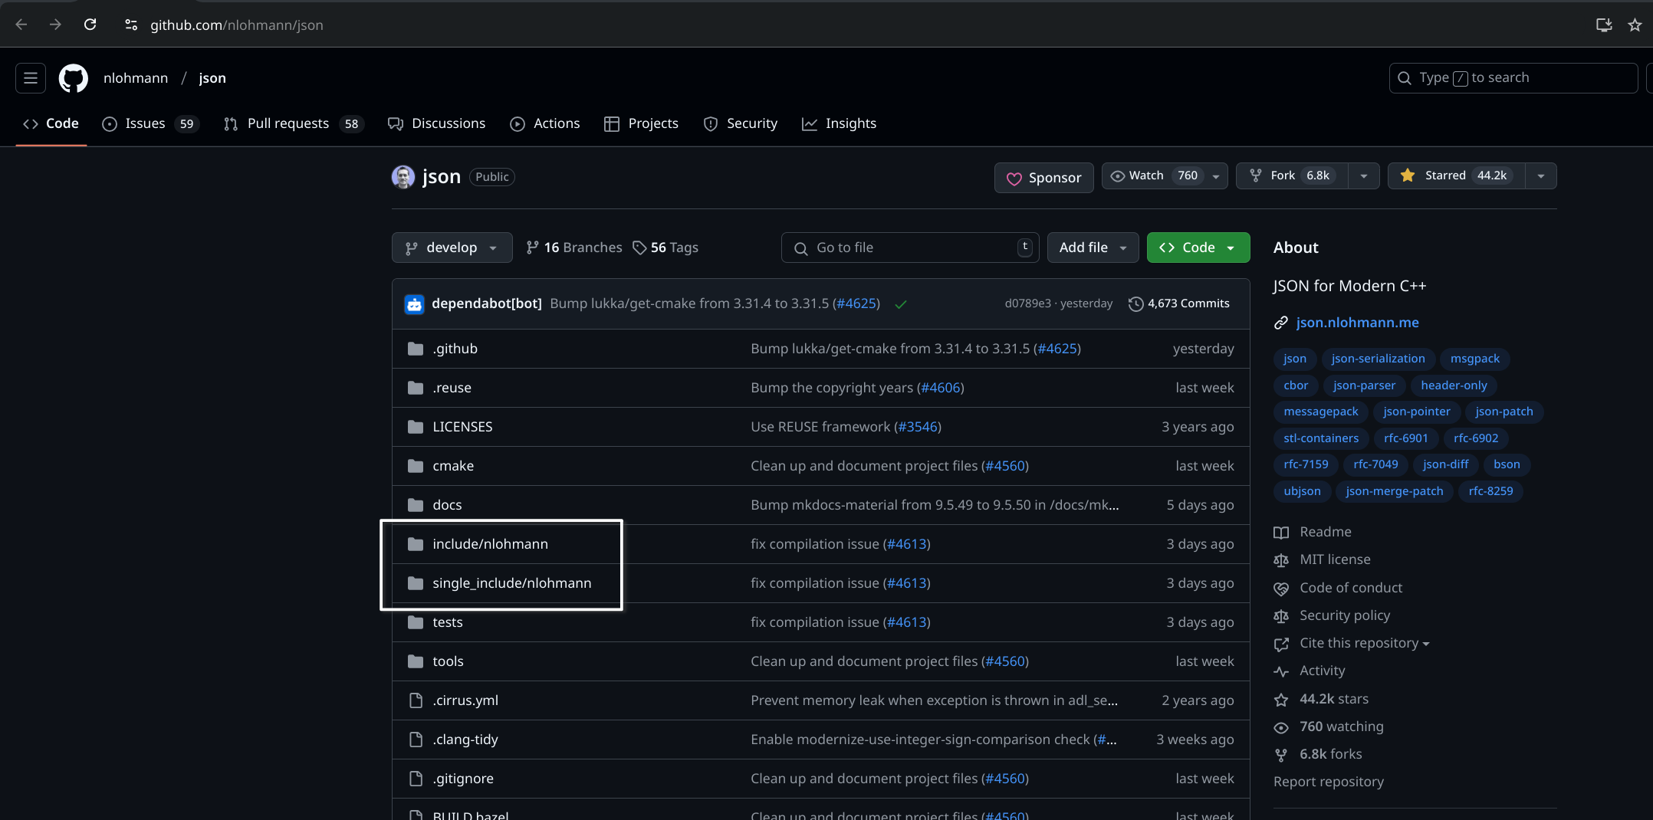Open the Add file dropdown
The image size is (1653, 820).
1093,248
